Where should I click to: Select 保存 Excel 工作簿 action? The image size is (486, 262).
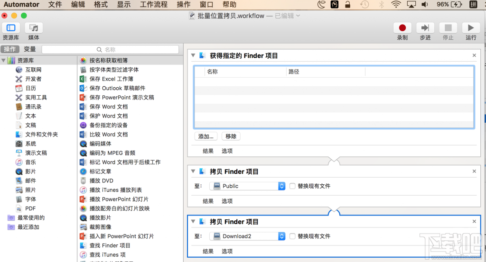point(111,79)
